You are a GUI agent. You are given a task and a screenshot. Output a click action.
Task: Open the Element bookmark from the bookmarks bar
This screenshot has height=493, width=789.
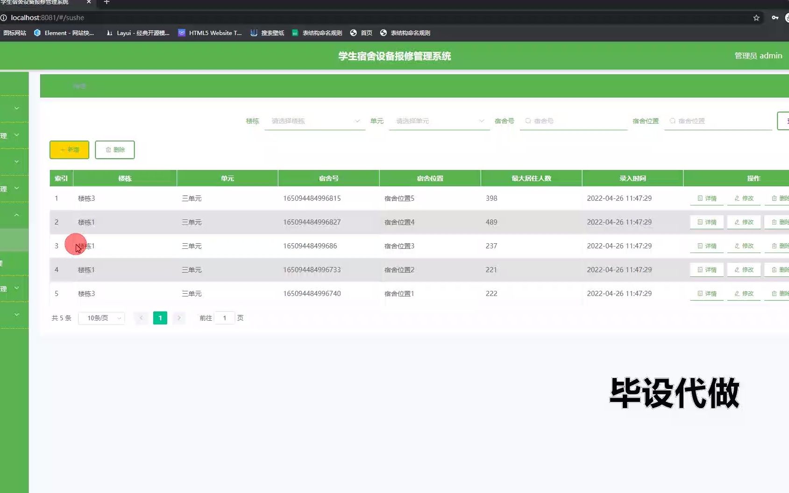64,33
